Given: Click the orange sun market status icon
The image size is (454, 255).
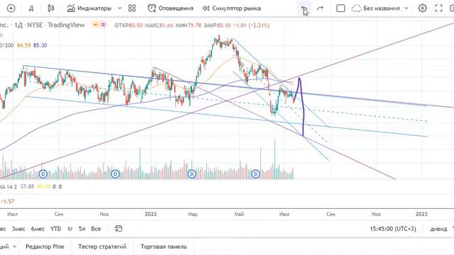Looking at the screenshot, I should coord(95,25).
